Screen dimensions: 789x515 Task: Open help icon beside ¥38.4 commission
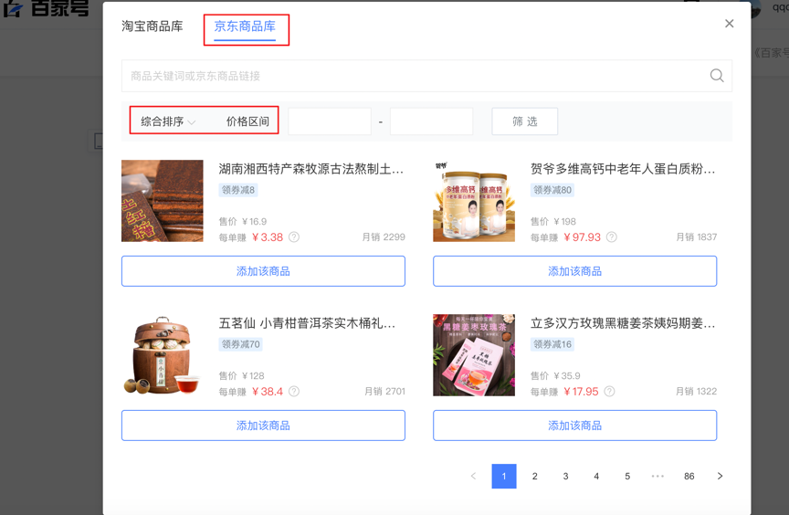click(x=294, y=392)
